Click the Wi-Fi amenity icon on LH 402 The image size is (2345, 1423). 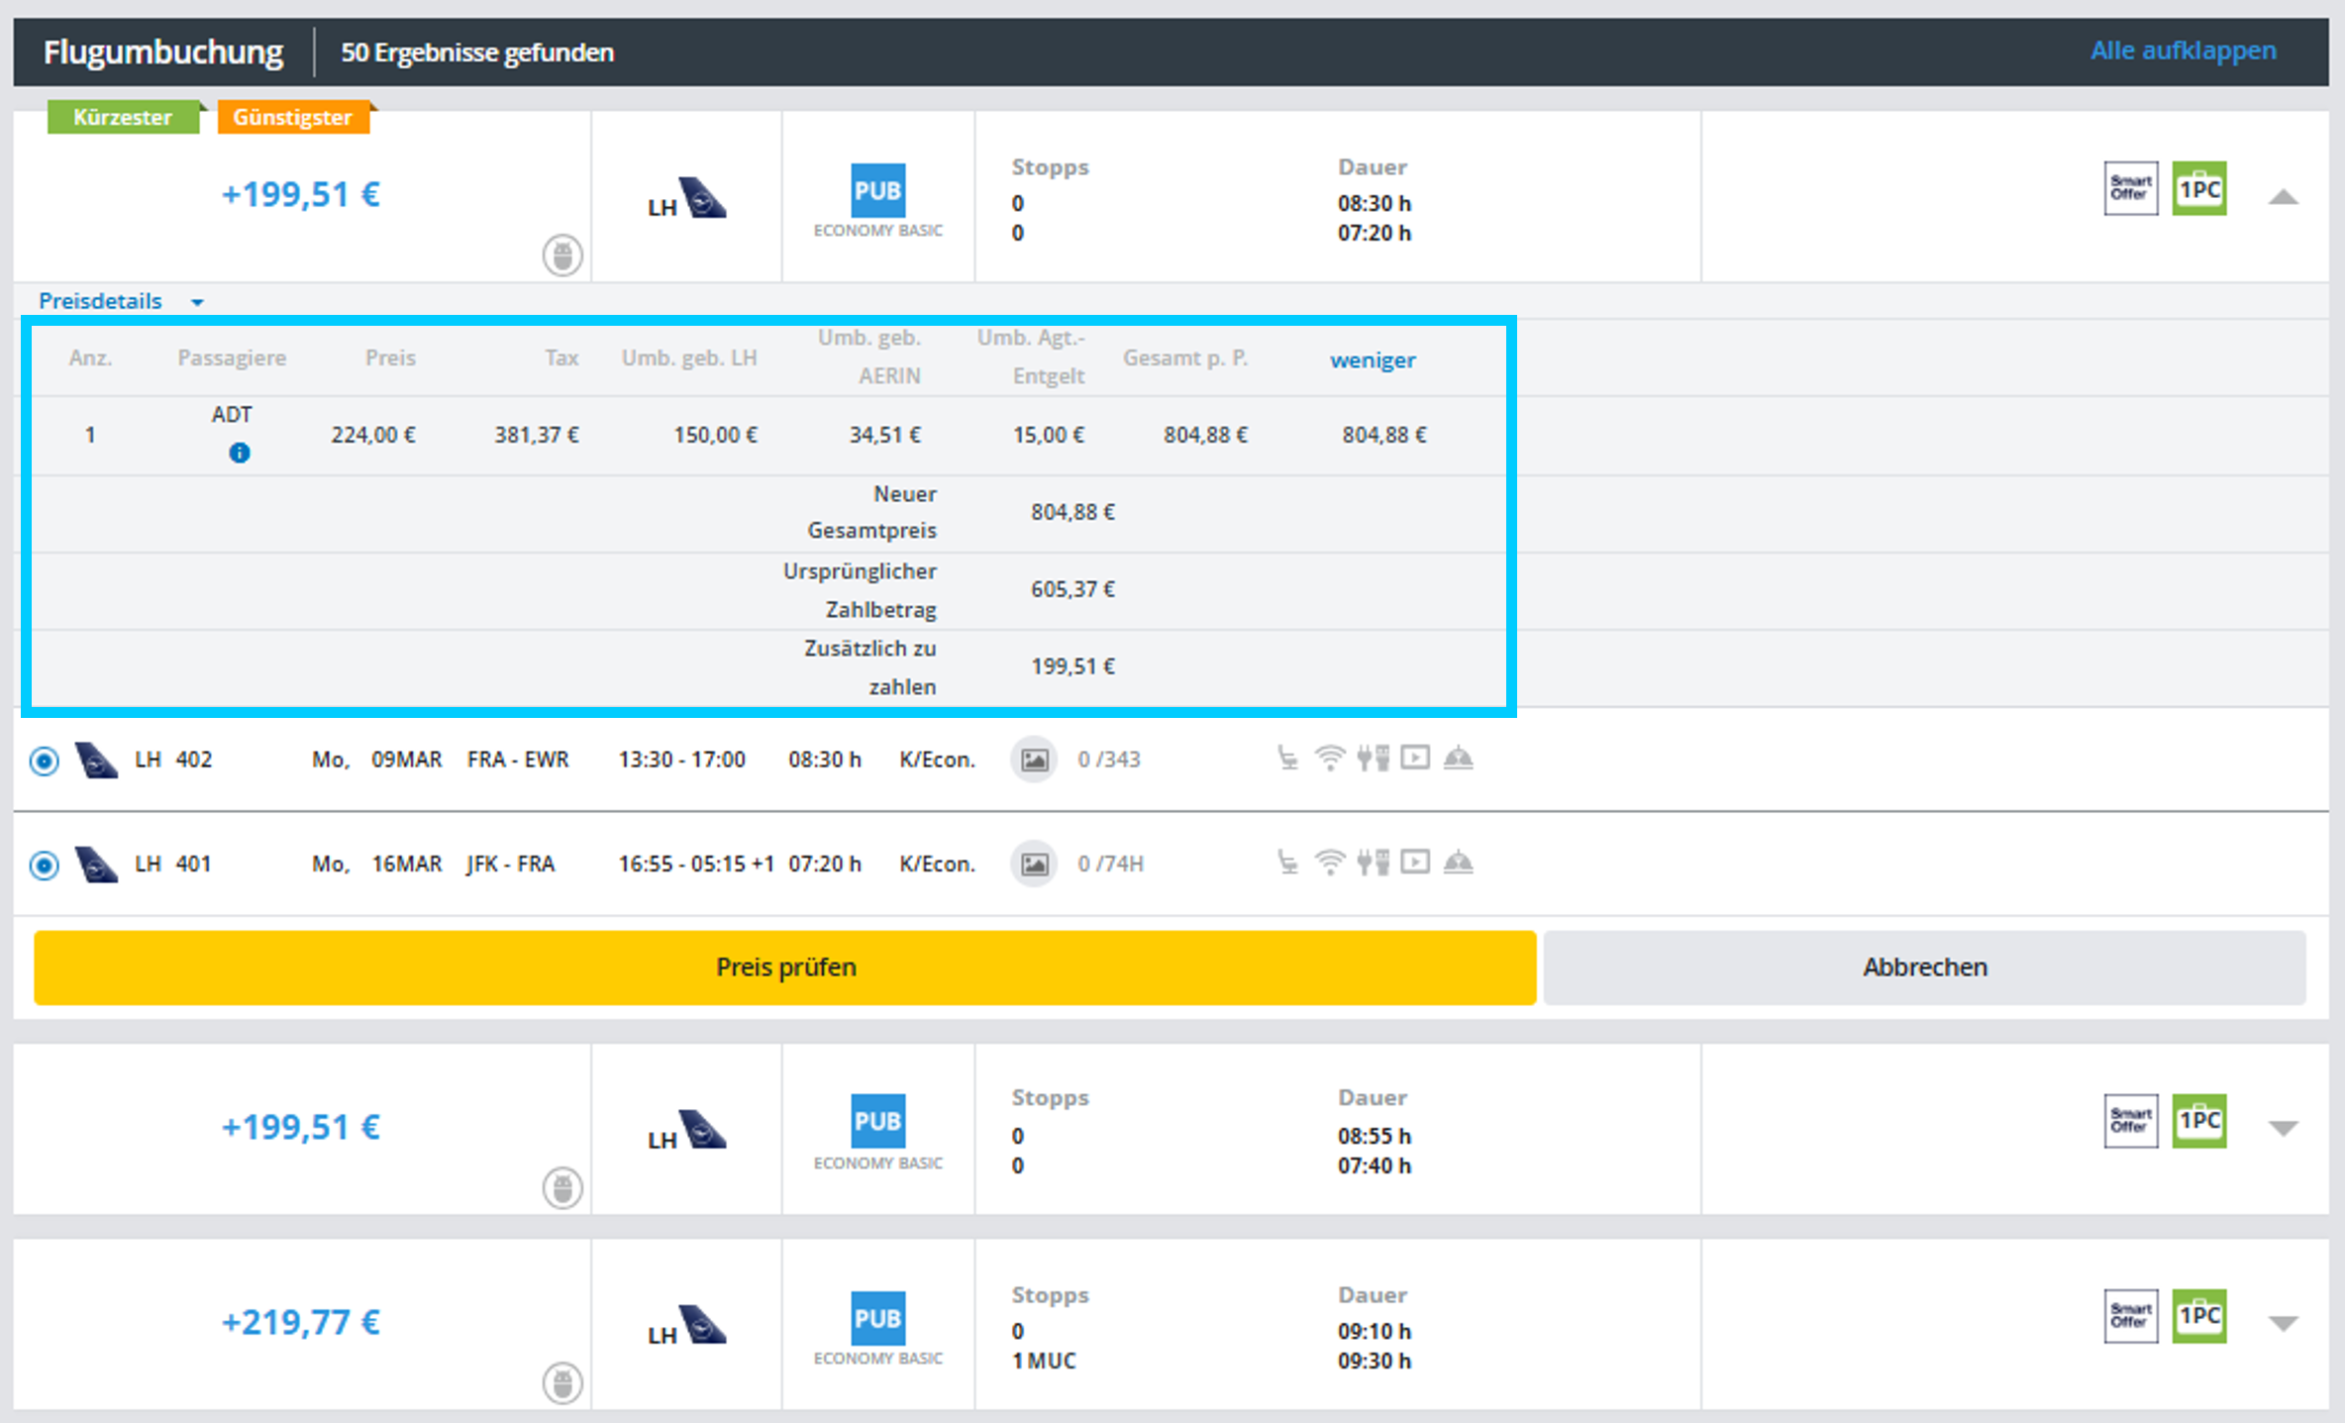[x=1330, y=759]
